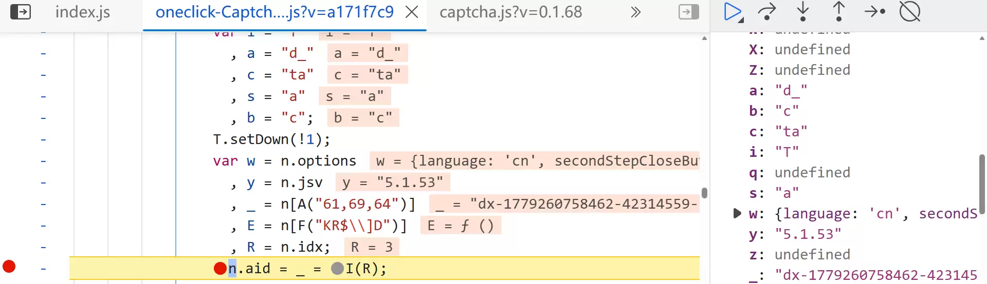The height and width of the screenshot is (284, 987).
Task: Switch to the index.js tab
Action: pyautogui.click(x=83, y=12)
